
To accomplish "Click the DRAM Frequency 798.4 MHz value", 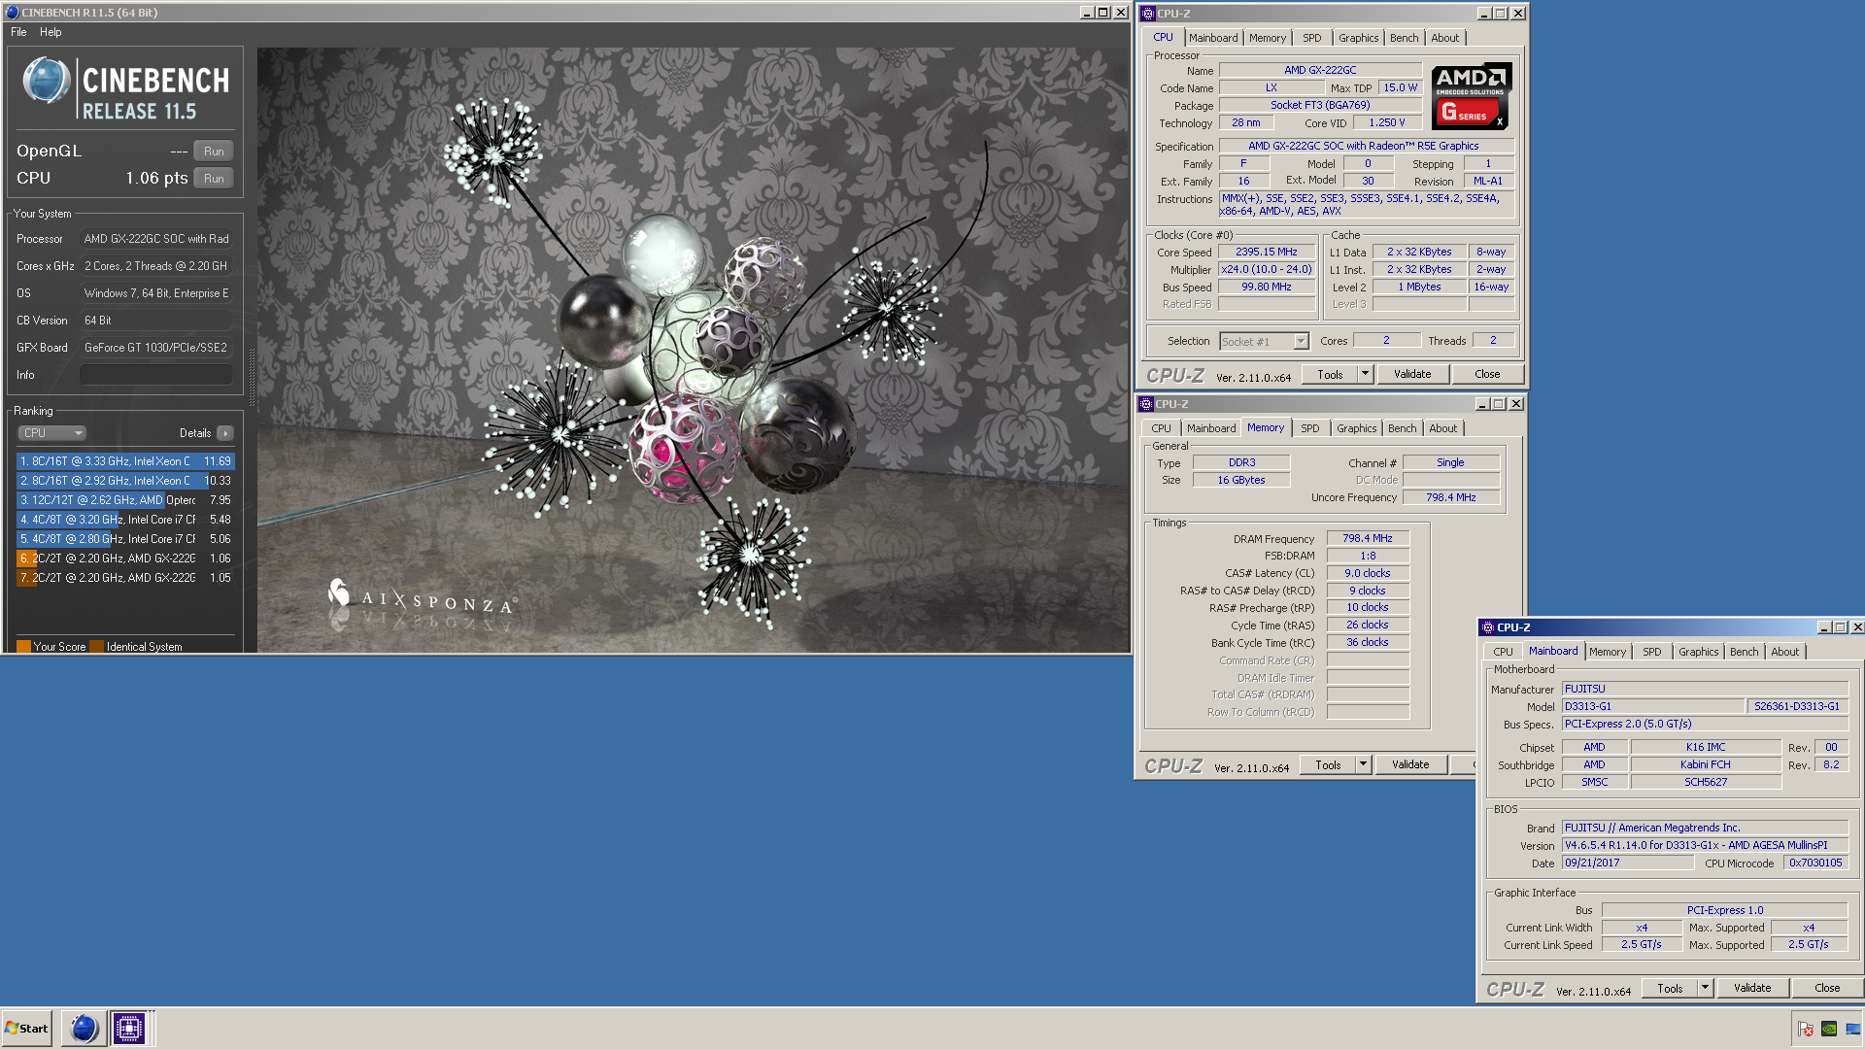I will pyautogui.click(x=1368, y=538).
